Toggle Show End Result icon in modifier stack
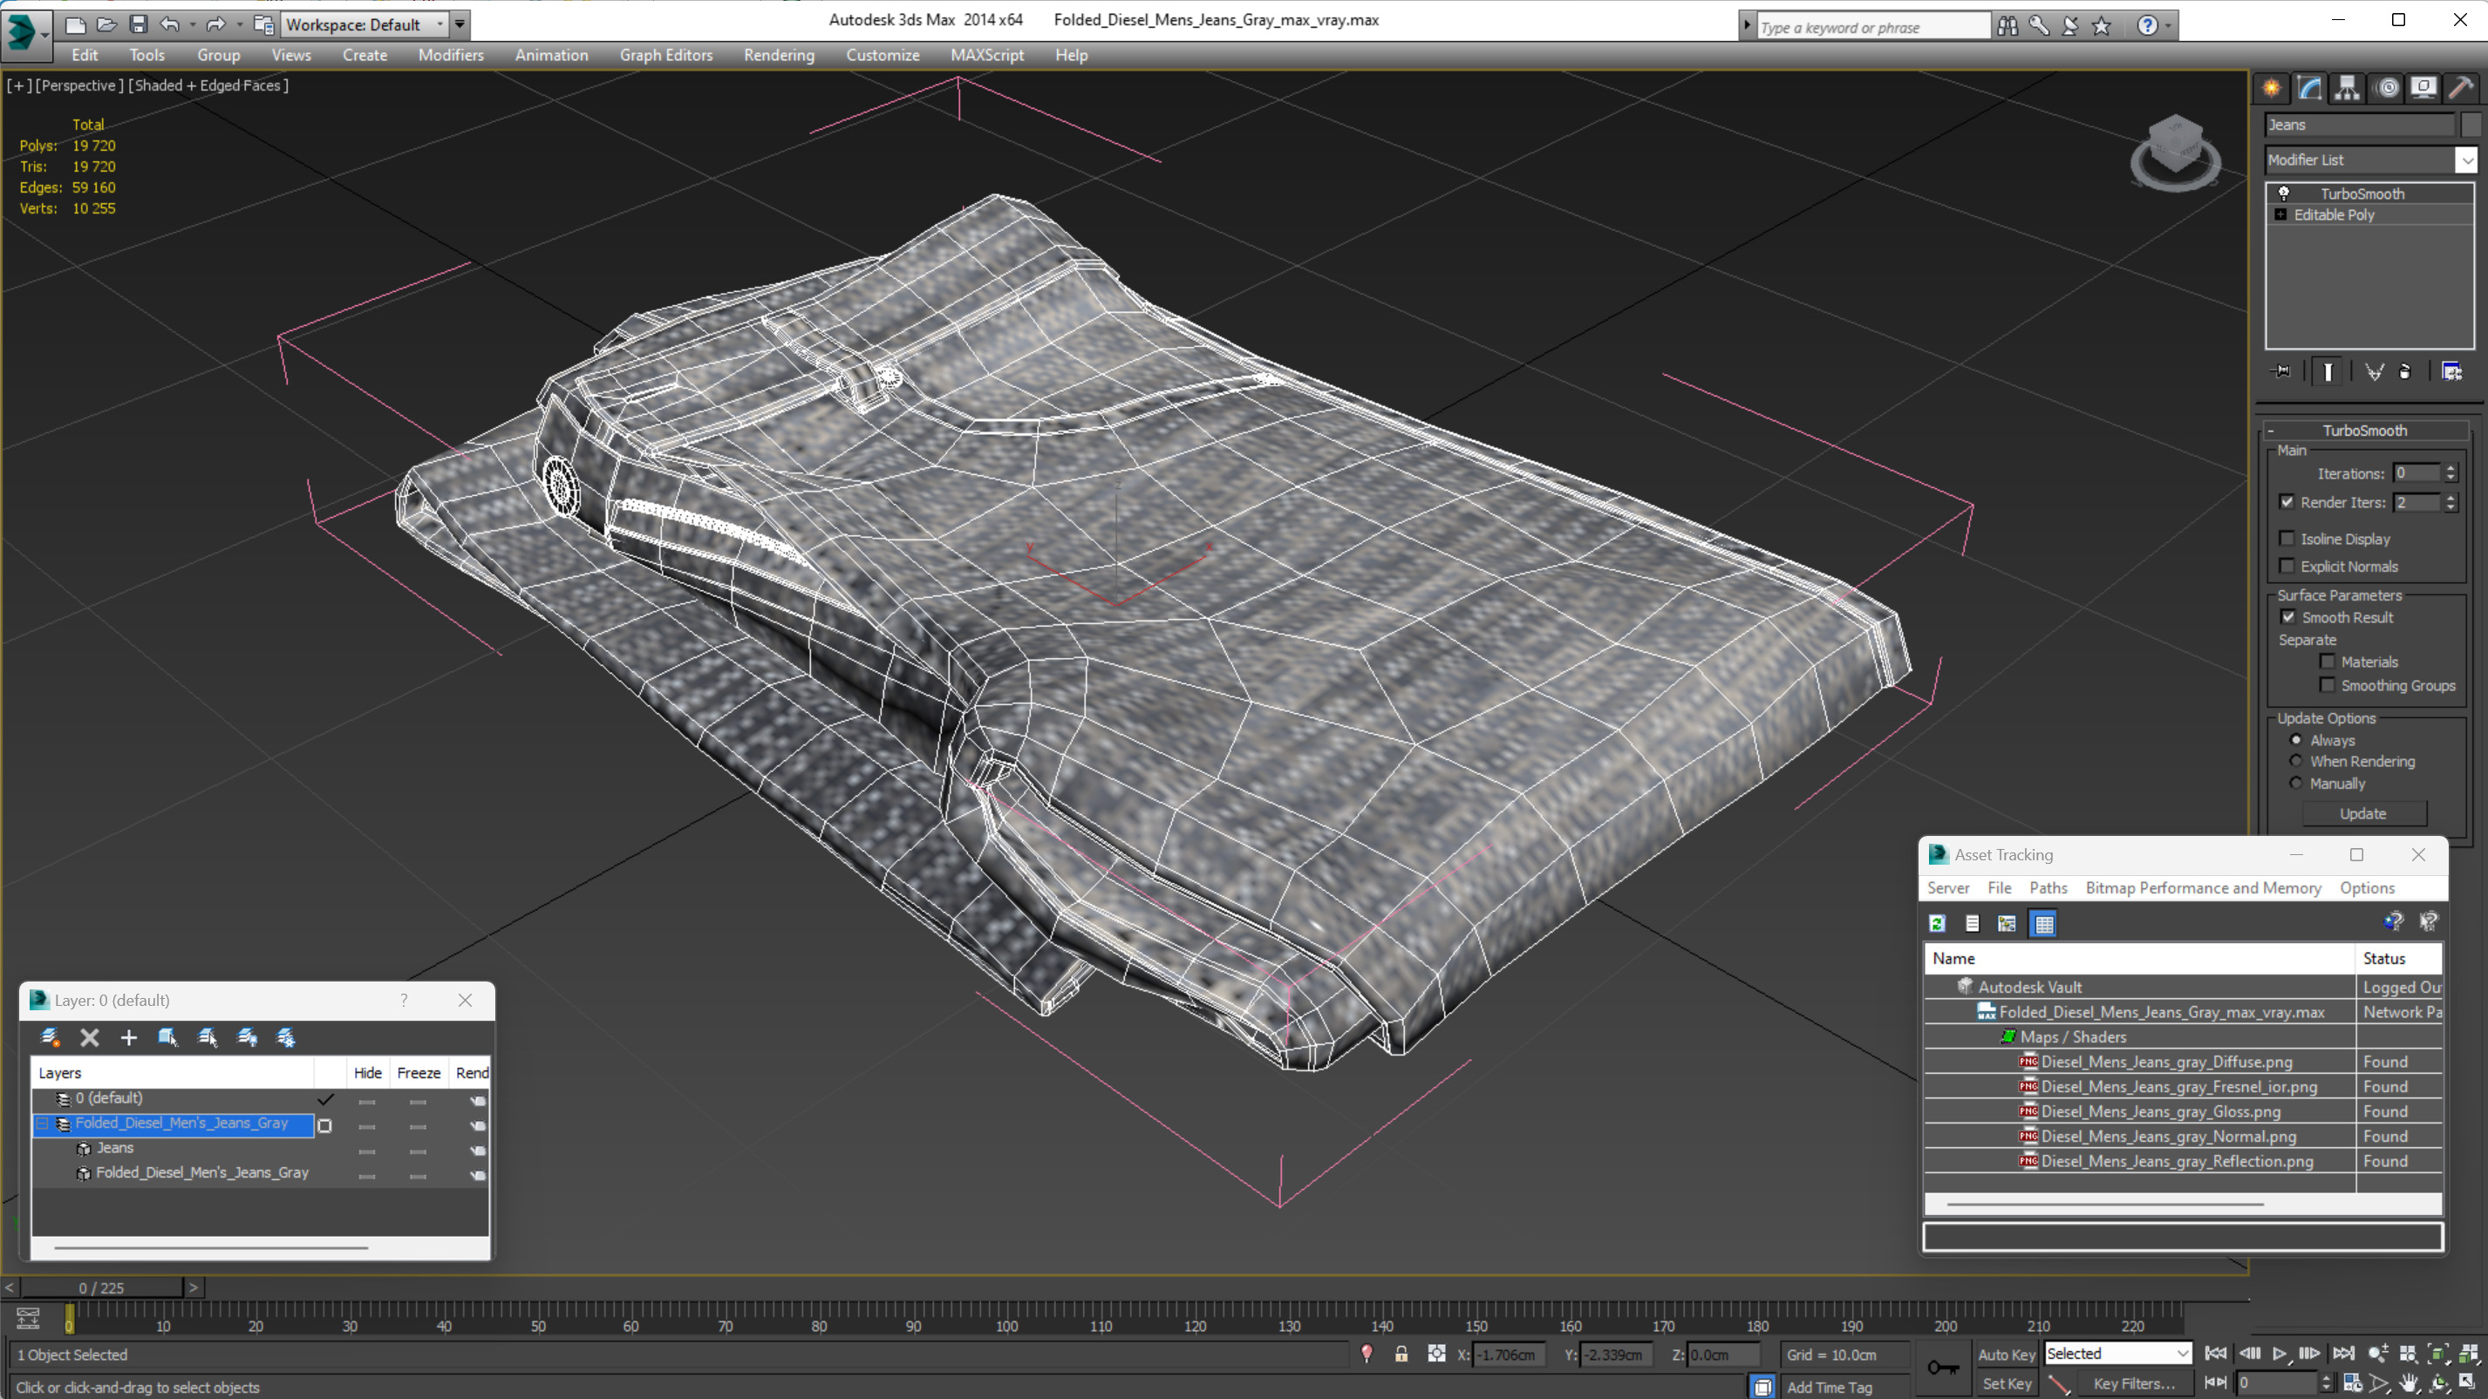Image resolution: width=2488 pixels, height=1399 pixels. point(2328,371)
